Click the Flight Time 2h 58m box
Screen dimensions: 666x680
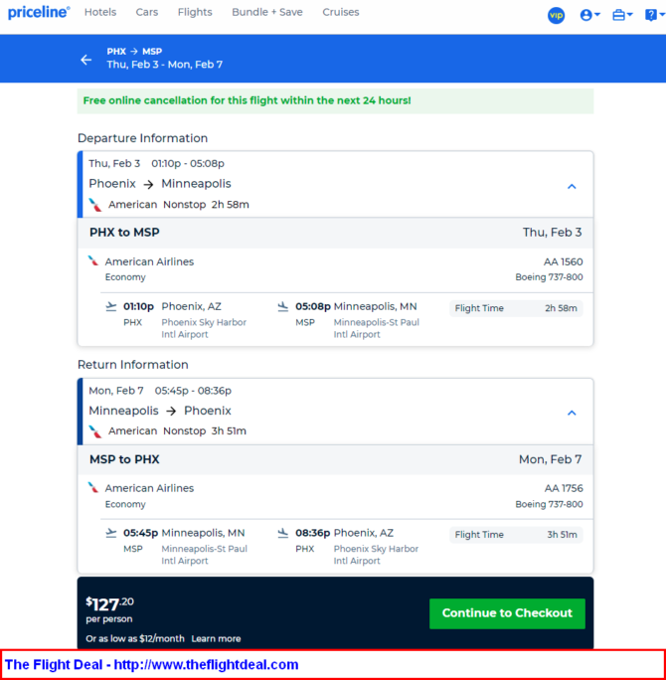516,308
